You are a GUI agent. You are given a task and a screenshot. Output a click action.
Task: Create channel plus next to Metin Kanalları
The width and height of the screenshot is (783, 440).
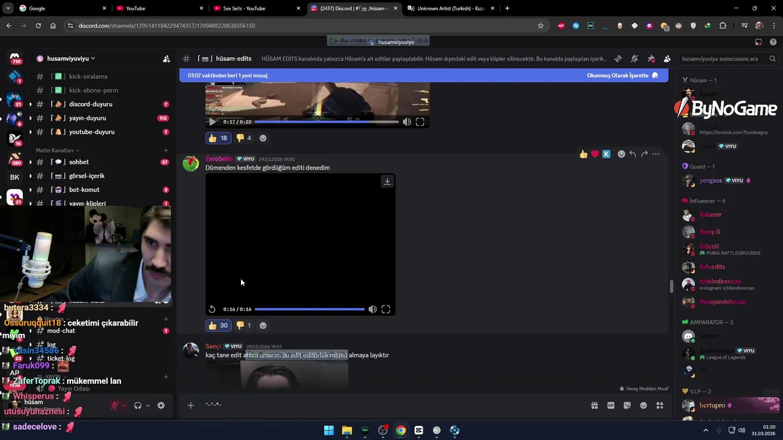pyautogui.click(x=166, y=150)
